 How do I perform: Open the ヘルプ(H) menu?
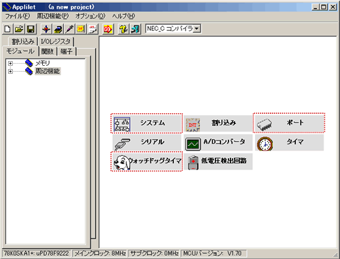pyautogui.click(x=123, y=16)
